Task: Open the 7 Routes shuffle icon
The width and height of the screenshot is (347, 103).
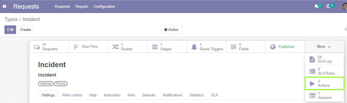Action: coord(115,47)
